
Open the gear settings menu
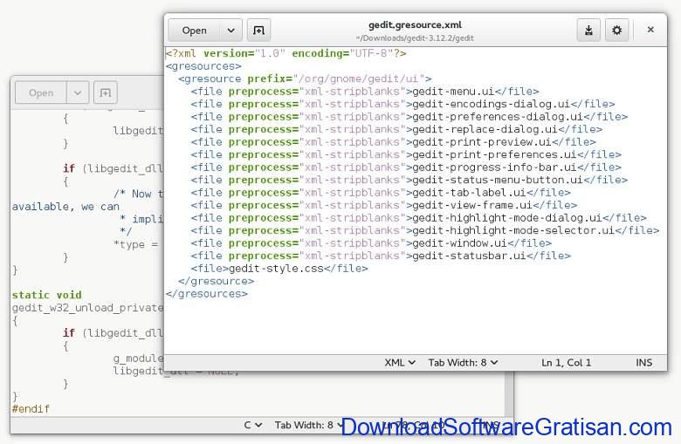[616, 30]
